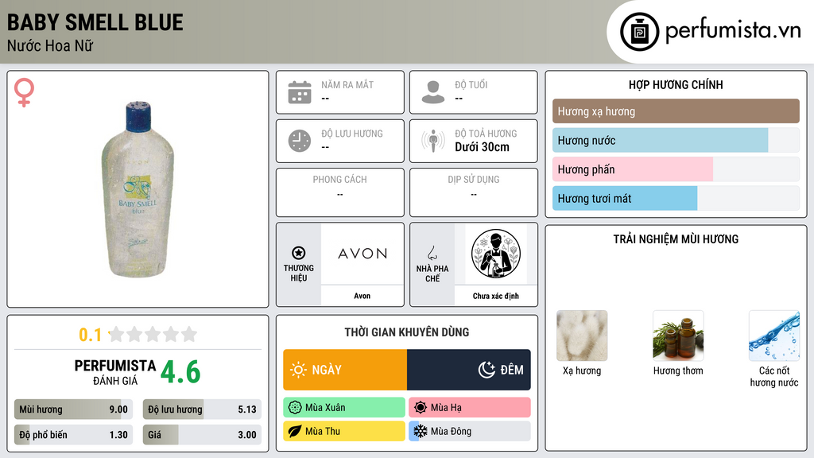
Task: Click the star badge icon above Thương hiệu
Action: 299,253
